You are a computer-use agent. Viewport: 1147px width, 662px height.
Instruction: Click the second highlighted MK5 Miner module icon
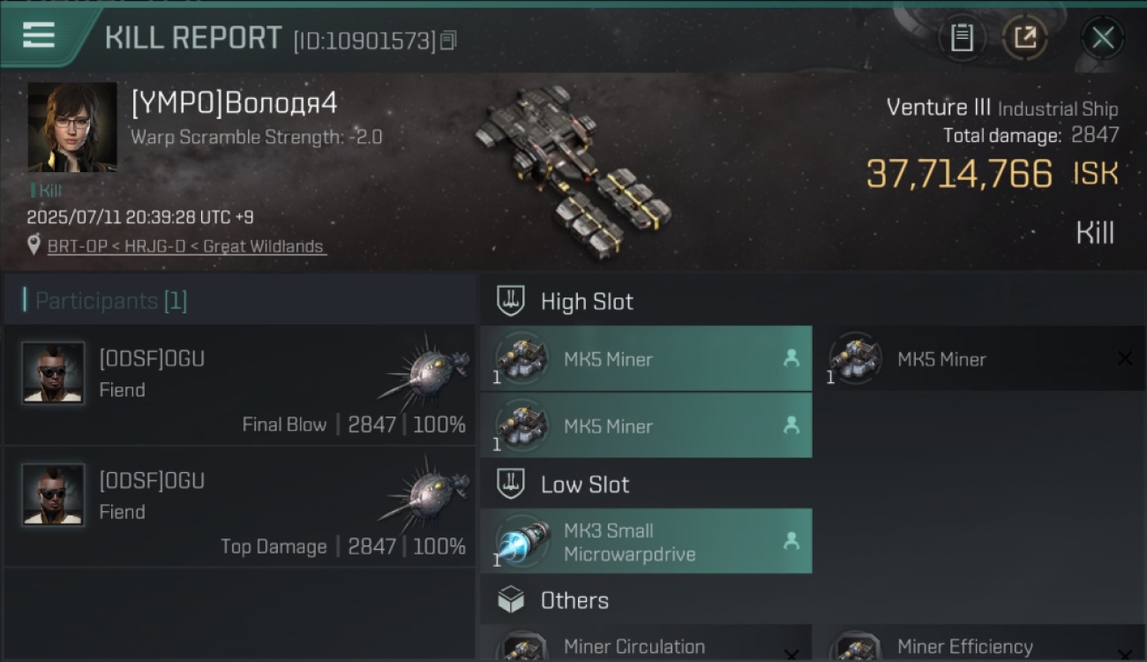(522, 425)
